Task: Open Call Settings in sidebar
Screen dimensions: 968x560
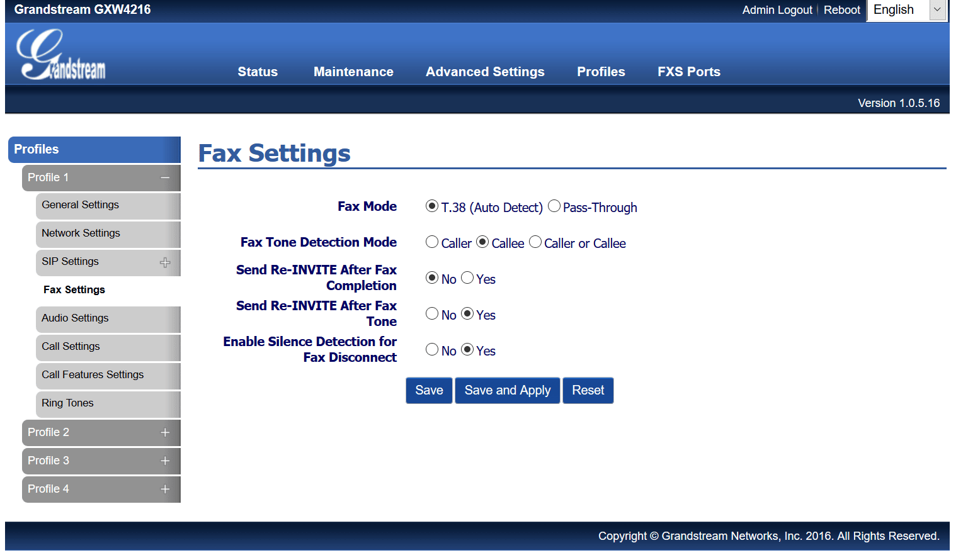Action: (108, 347)
